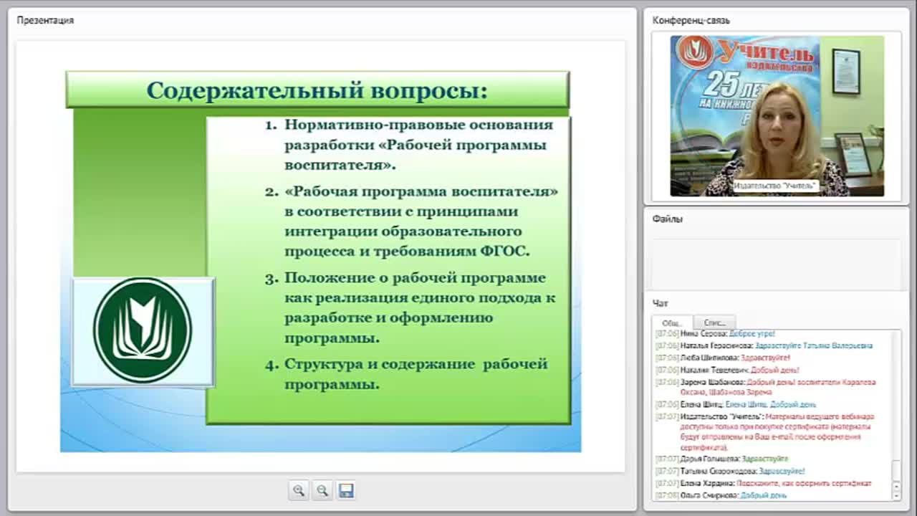Select Татьяна Скороходова's chat message
The width and height of the screenshot is (917, 516).
[x=730, y=471]
